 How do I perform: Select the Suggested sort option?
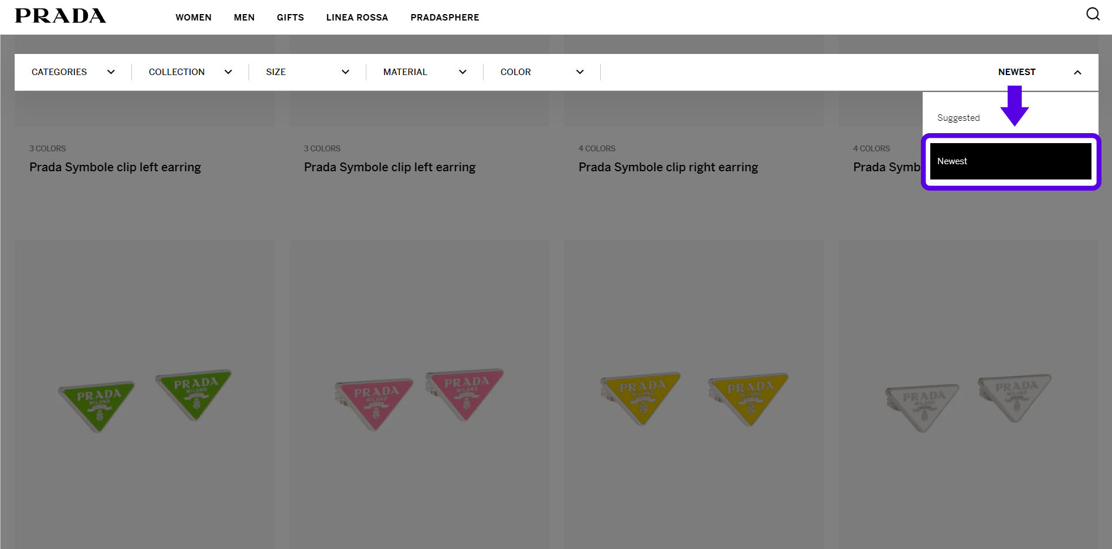(958, 118)
